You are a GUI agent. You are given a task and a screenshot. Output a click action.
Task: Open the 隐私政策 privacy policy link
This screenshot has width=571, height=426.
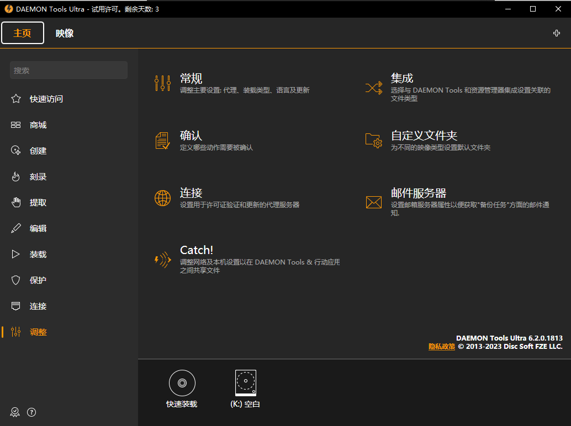click(441, 346)
